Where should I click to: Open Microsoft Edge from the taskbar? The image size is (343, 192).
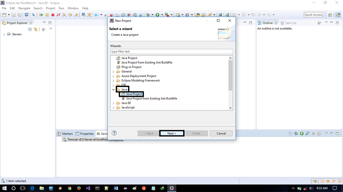point(32,188)
